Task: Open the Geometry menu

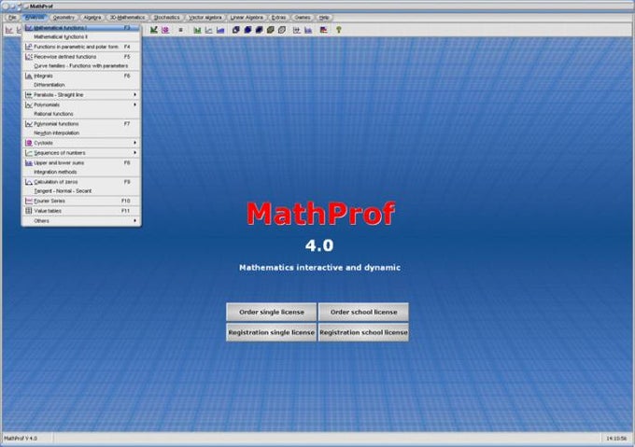Action: click(x=64, y=18)
